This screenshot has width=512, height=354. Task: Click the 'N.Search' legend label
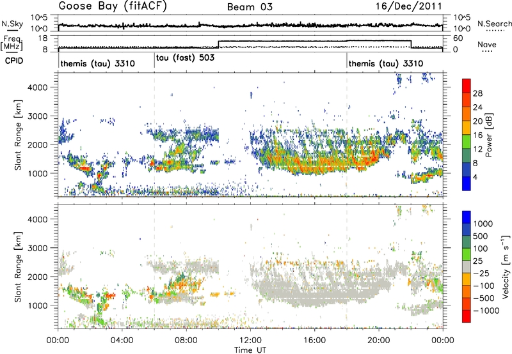(x=494, y=24)
